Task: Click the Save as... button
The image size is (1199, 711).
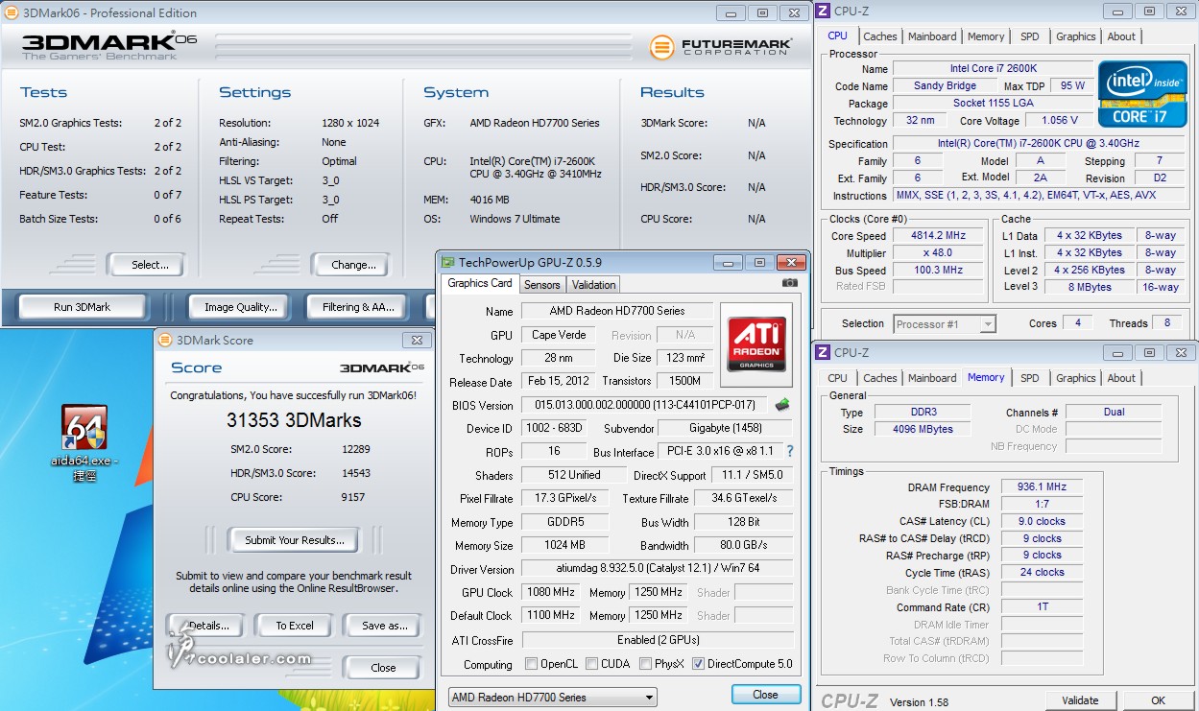Action: pyautogui.click(x=384, y=626)
